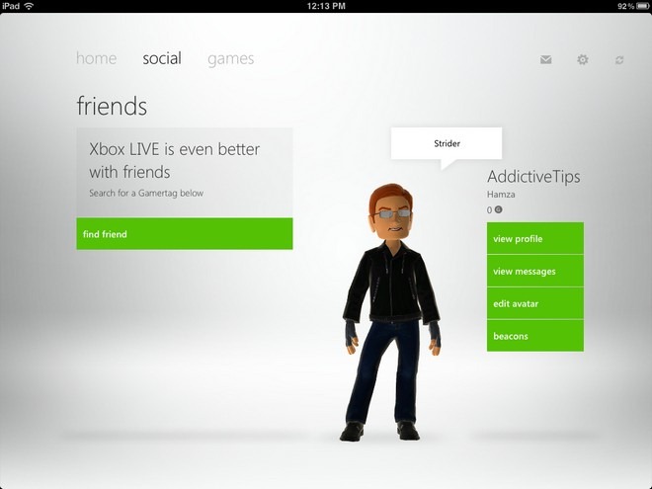This screenshot has width=652, height=489.
Task: Open settings via the gear icon
Action: point(583,60)
